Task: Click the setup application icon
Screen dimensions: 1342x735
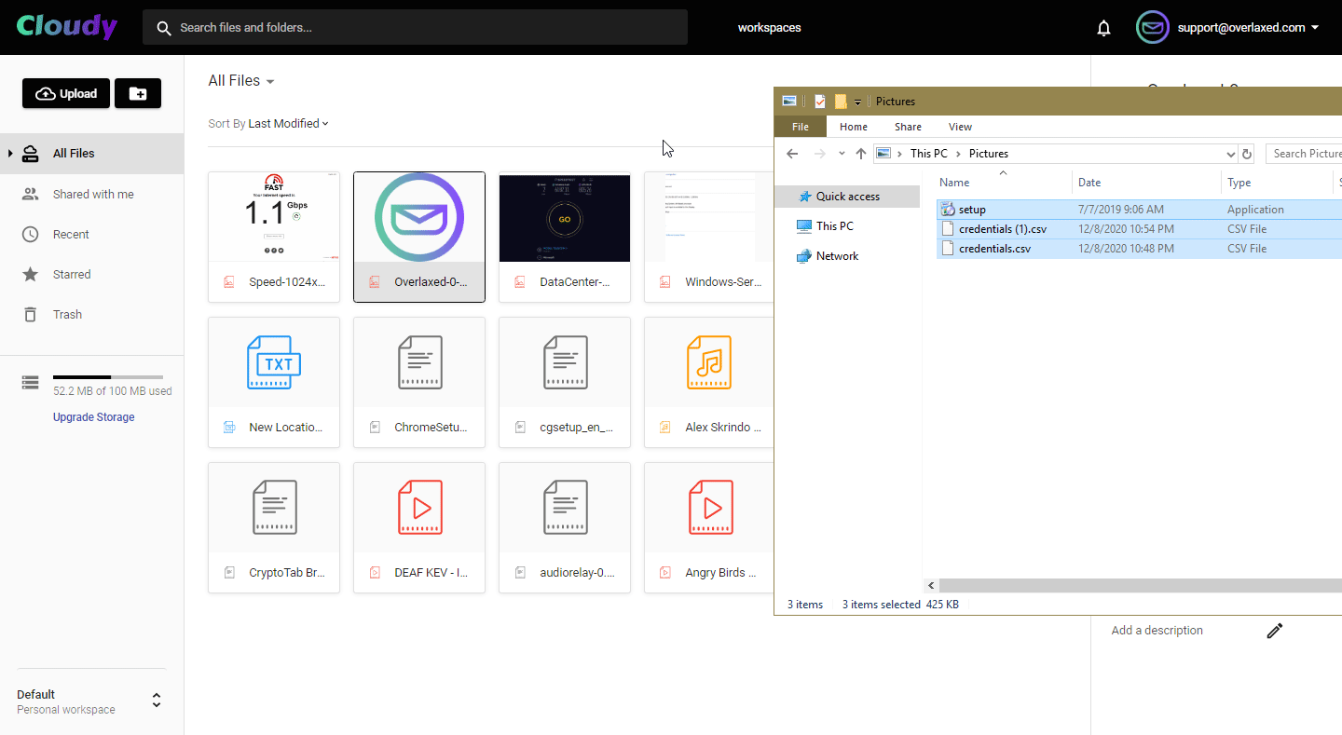Action: [x=949, y=210]
